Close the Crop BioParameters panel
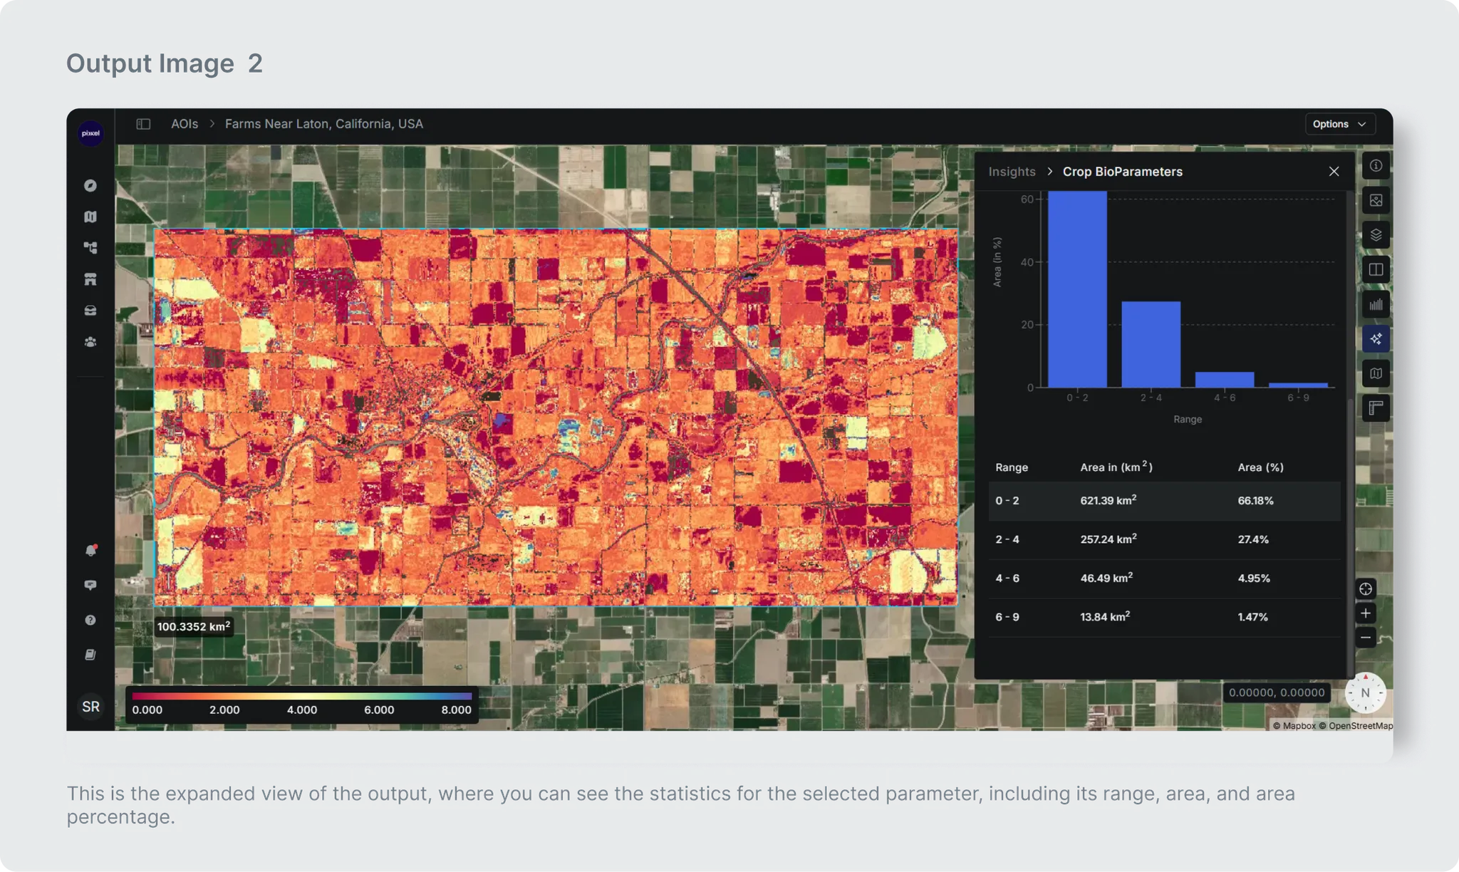This screenshot has width=1459, height=872. tap(1334, 172)
